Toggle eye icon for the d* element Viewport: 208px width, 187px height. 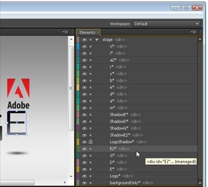point(84,94)
